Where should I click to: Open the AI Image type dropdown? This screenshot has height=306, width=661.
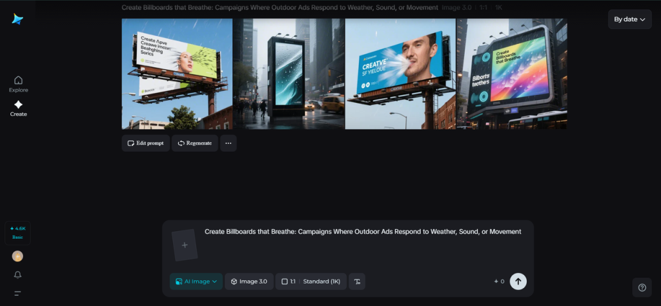click(x=196, y=281)
